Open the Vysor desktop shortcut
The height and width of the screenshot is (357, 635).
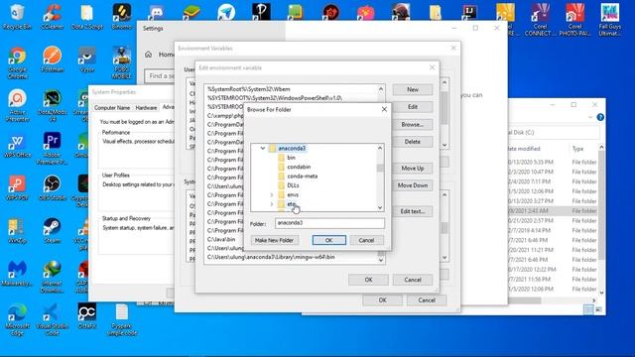(87, 59)
